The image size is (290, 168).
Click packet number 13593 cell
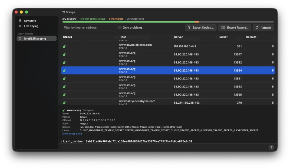[x=238, y=87]
